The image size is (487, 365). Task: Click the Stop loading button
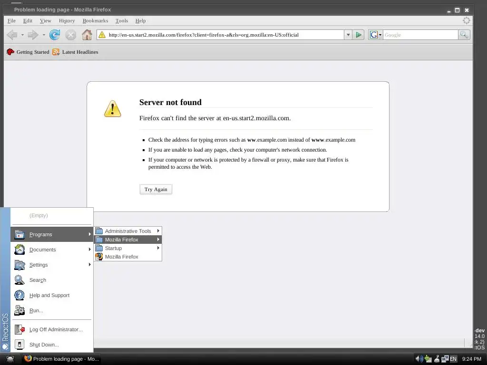tap(71, 35)
